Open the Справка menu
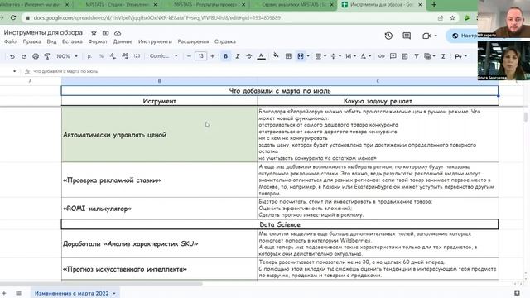530x298 pixels. click(224, 41)
